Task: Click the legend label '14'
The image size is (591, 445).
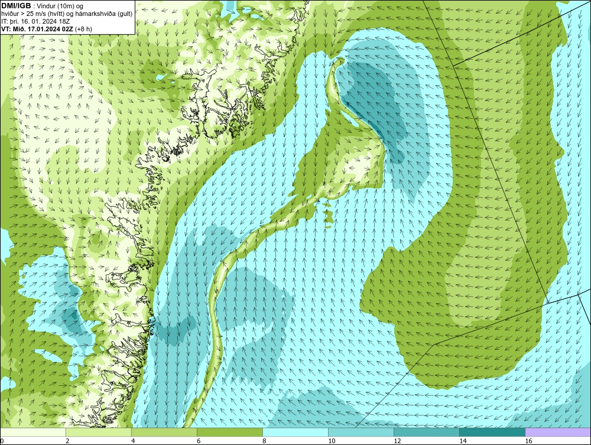Action: (x=463, y=441)
